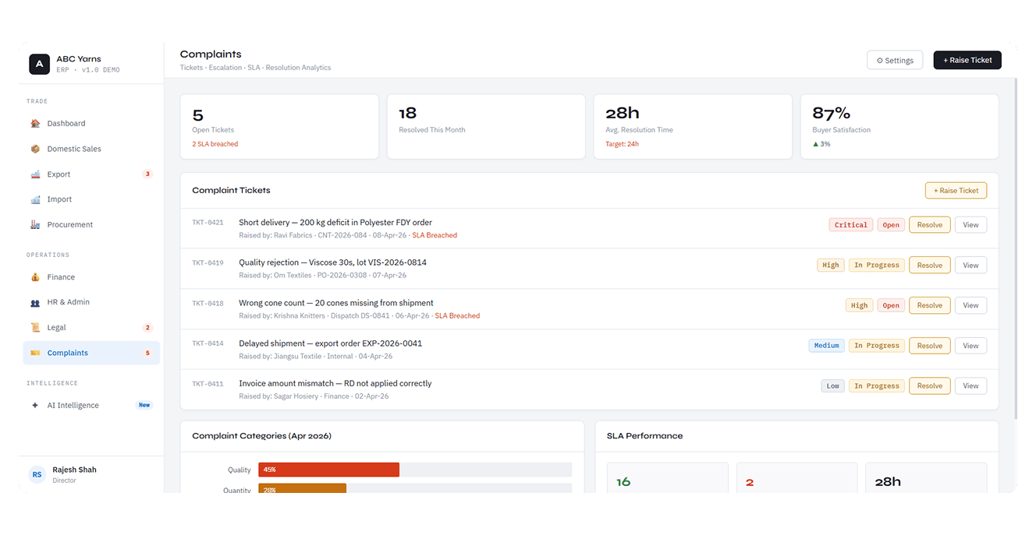Click the HR & Admin people icon
Image resolution: width=1036 pixels, height=535 pixels.
tap(35, 302)
